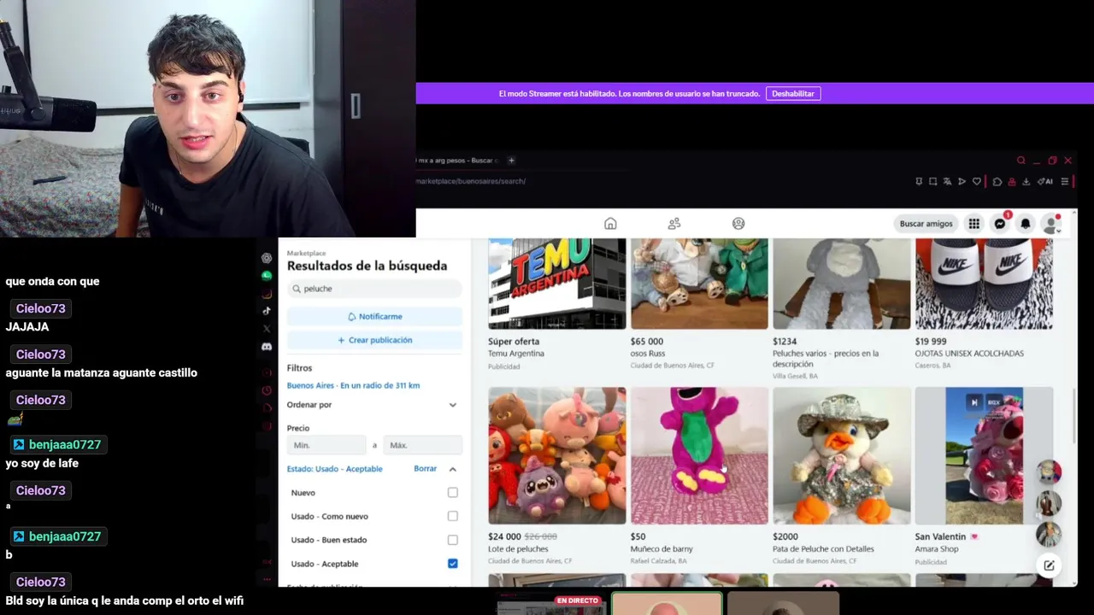Click the pin toolbar icon
This screenshot has width=1094, height=615.
point(919,181)
